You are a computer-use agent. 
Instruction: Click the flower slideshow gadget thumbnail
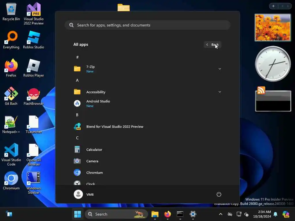click(x=273, y=27)
